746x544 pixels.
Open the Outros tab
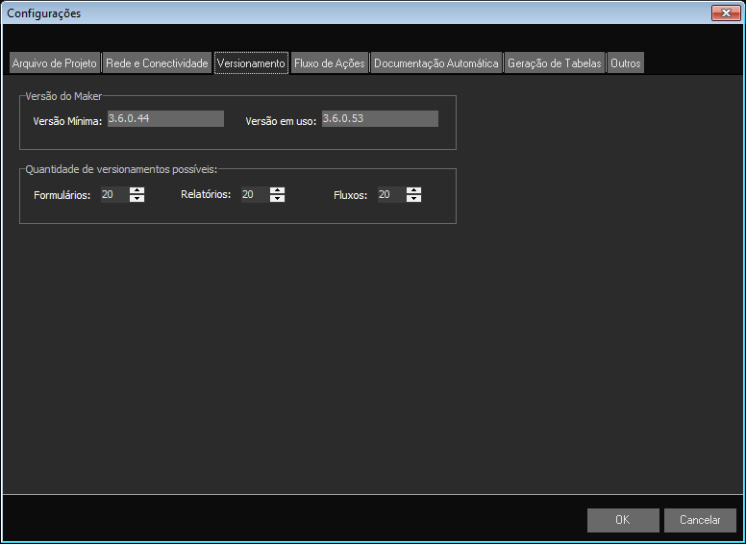pyautogui.click(x=625, y=63)
